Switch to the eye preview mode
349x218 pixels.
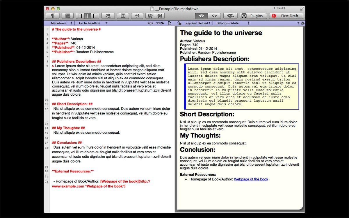tap(201, 16)
